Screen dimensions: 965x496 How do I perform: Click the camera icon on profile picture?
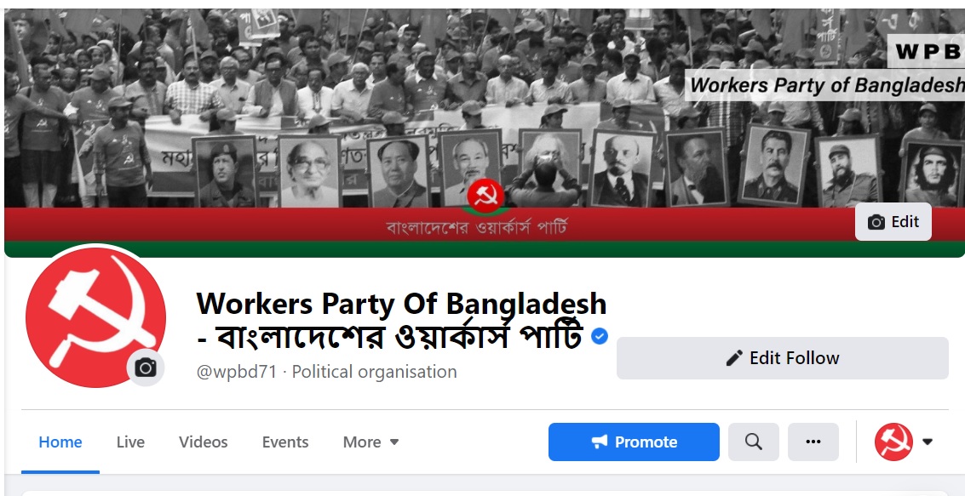(x=146, y=368)
